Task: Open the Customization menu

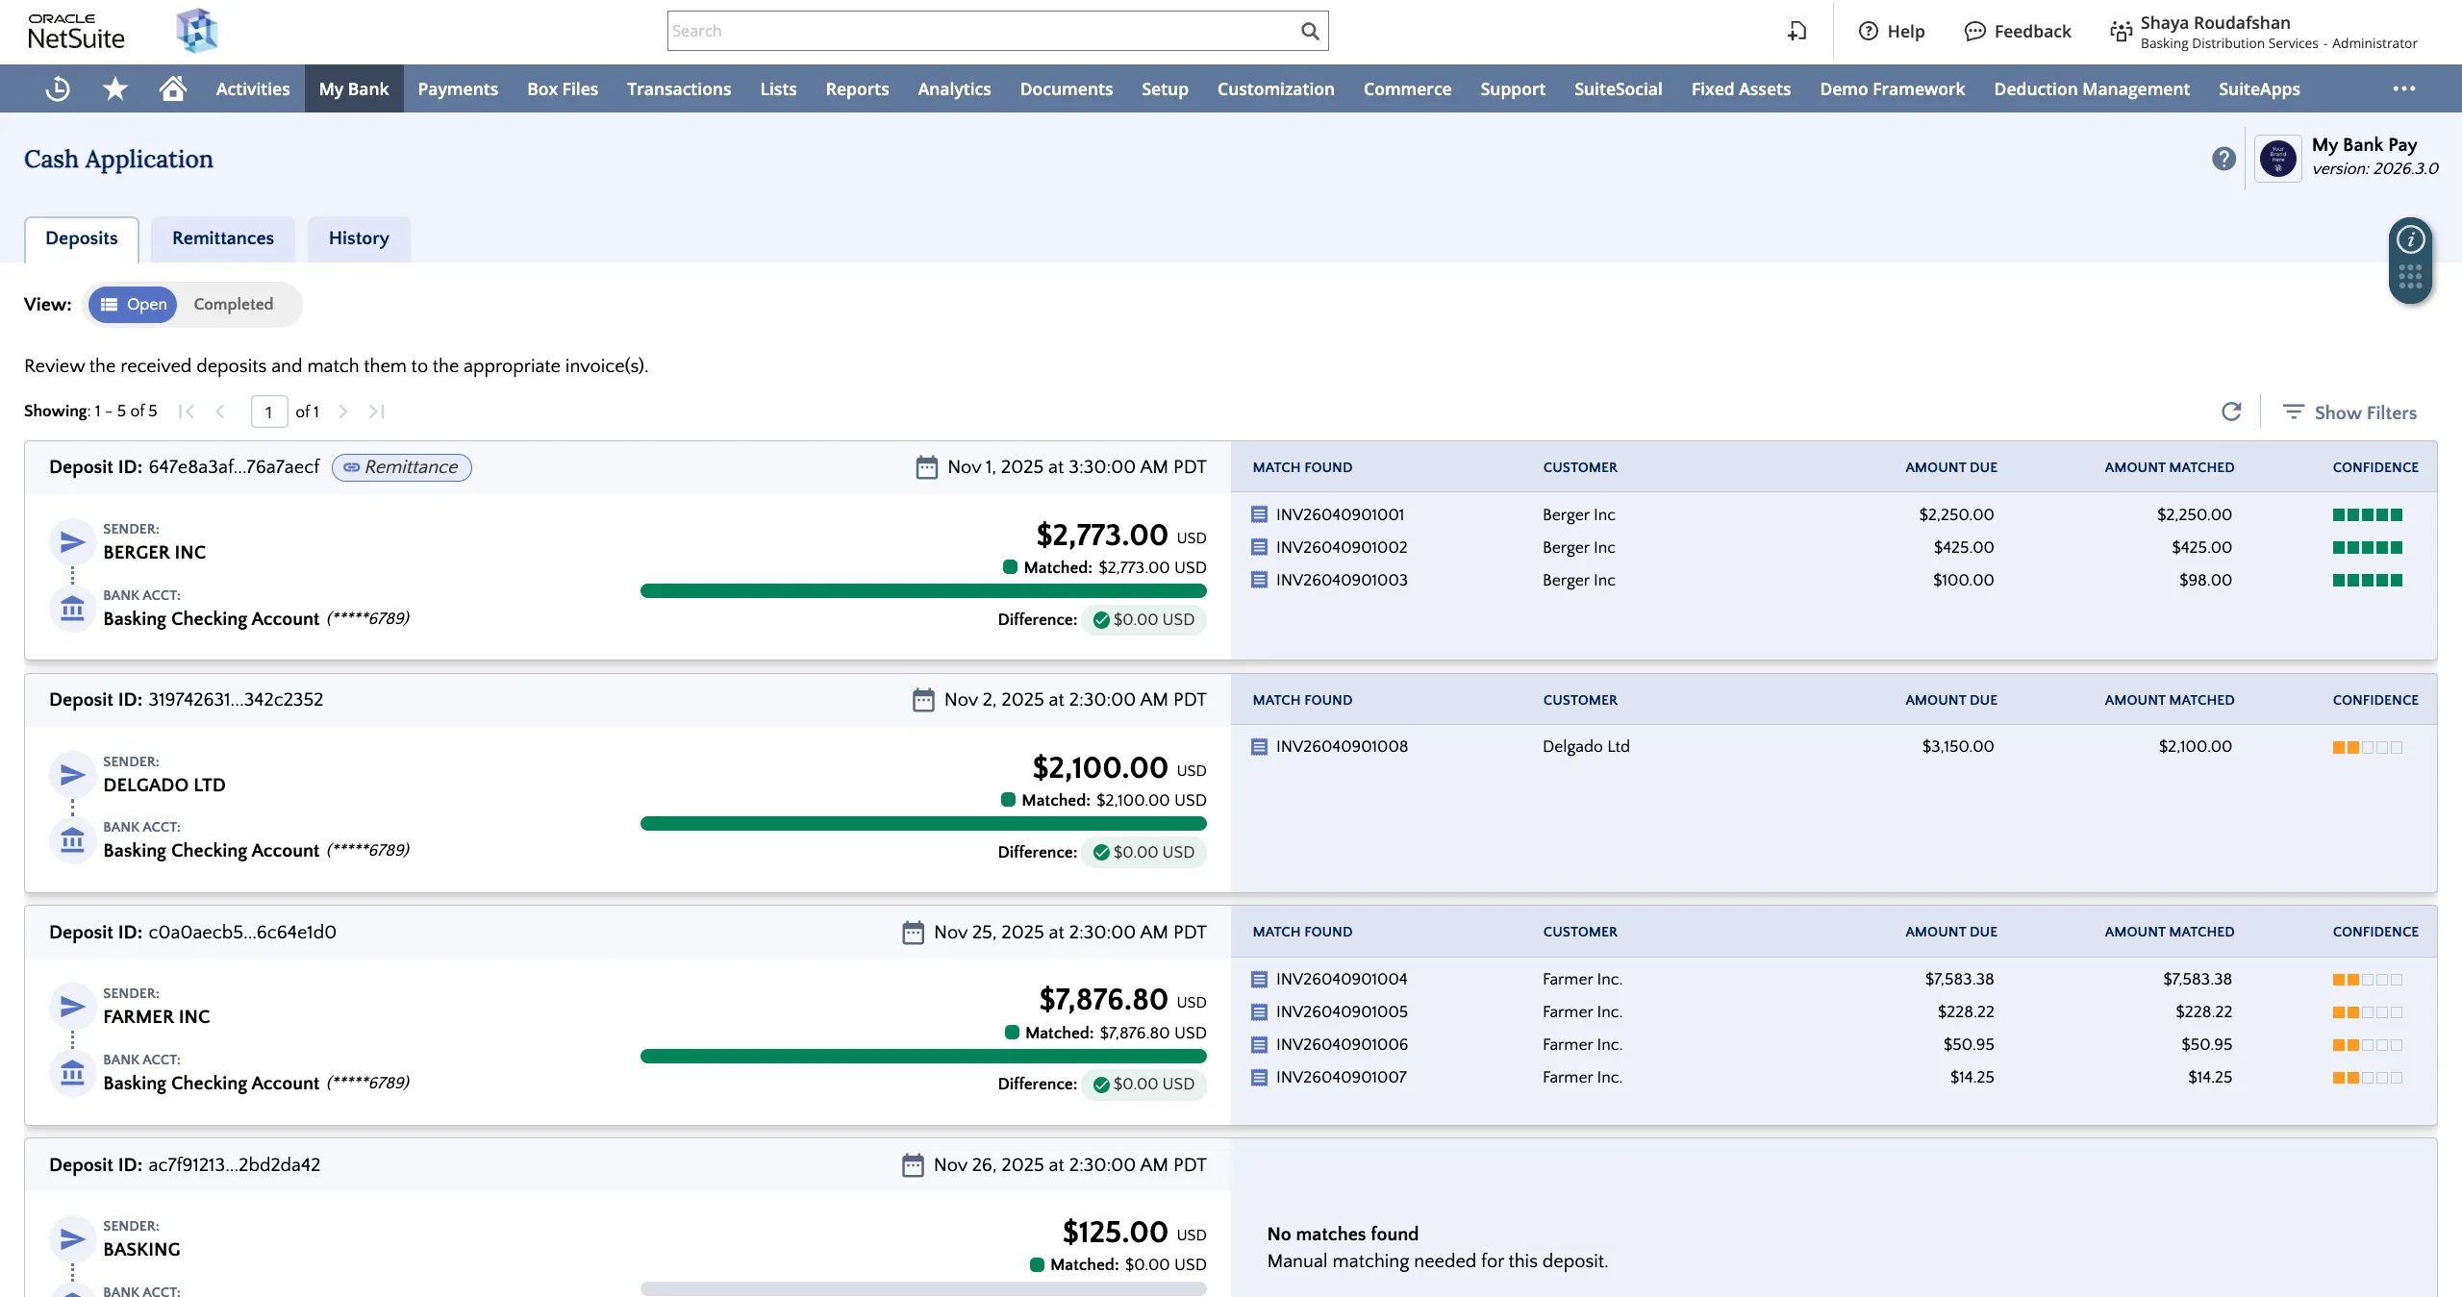Action: pyautogui.click(x=1275, y=88)
